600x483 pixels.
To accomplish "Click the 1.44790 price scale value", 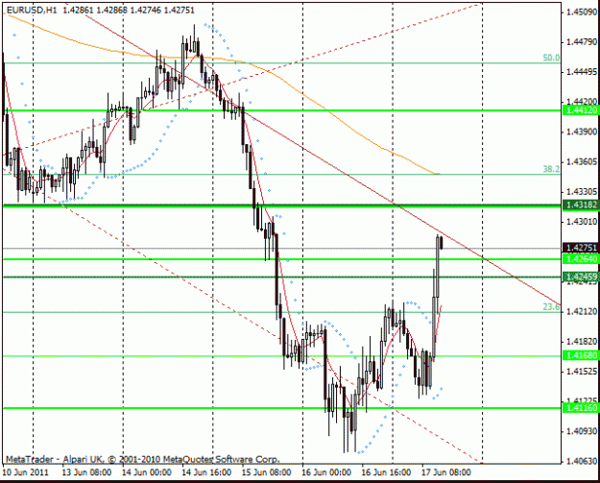I will tap(582, 41).
